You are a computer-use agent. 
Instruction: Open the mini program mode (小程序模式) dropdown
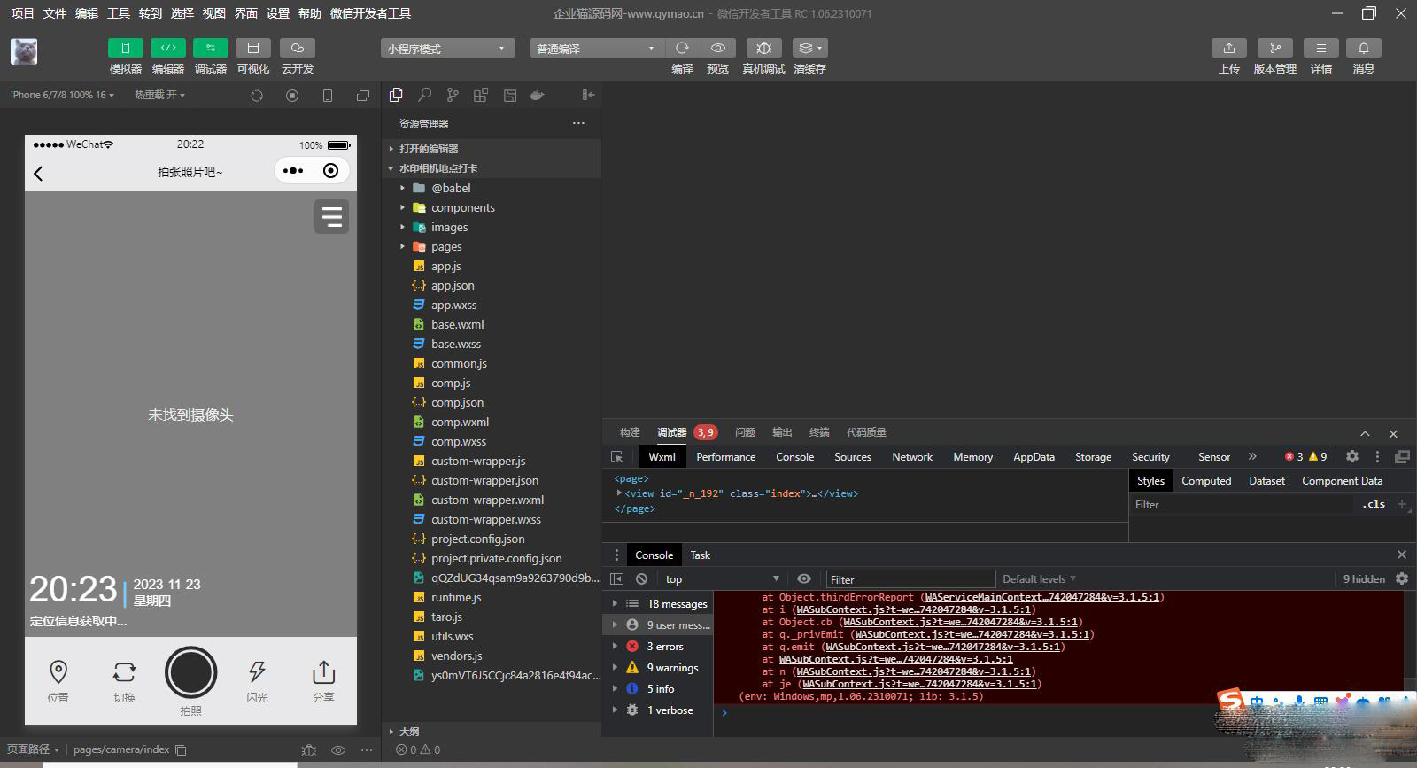(447, 49)
